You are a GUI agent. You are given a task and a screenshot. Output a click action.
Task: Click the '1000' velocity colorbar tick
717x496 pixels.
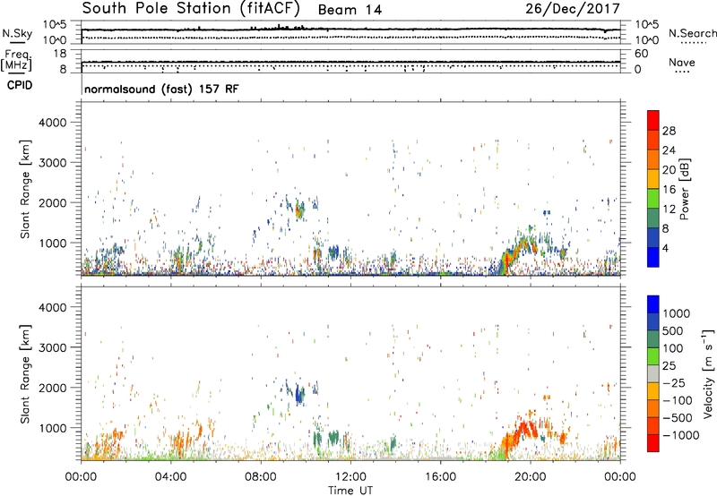tap(676, 313)
